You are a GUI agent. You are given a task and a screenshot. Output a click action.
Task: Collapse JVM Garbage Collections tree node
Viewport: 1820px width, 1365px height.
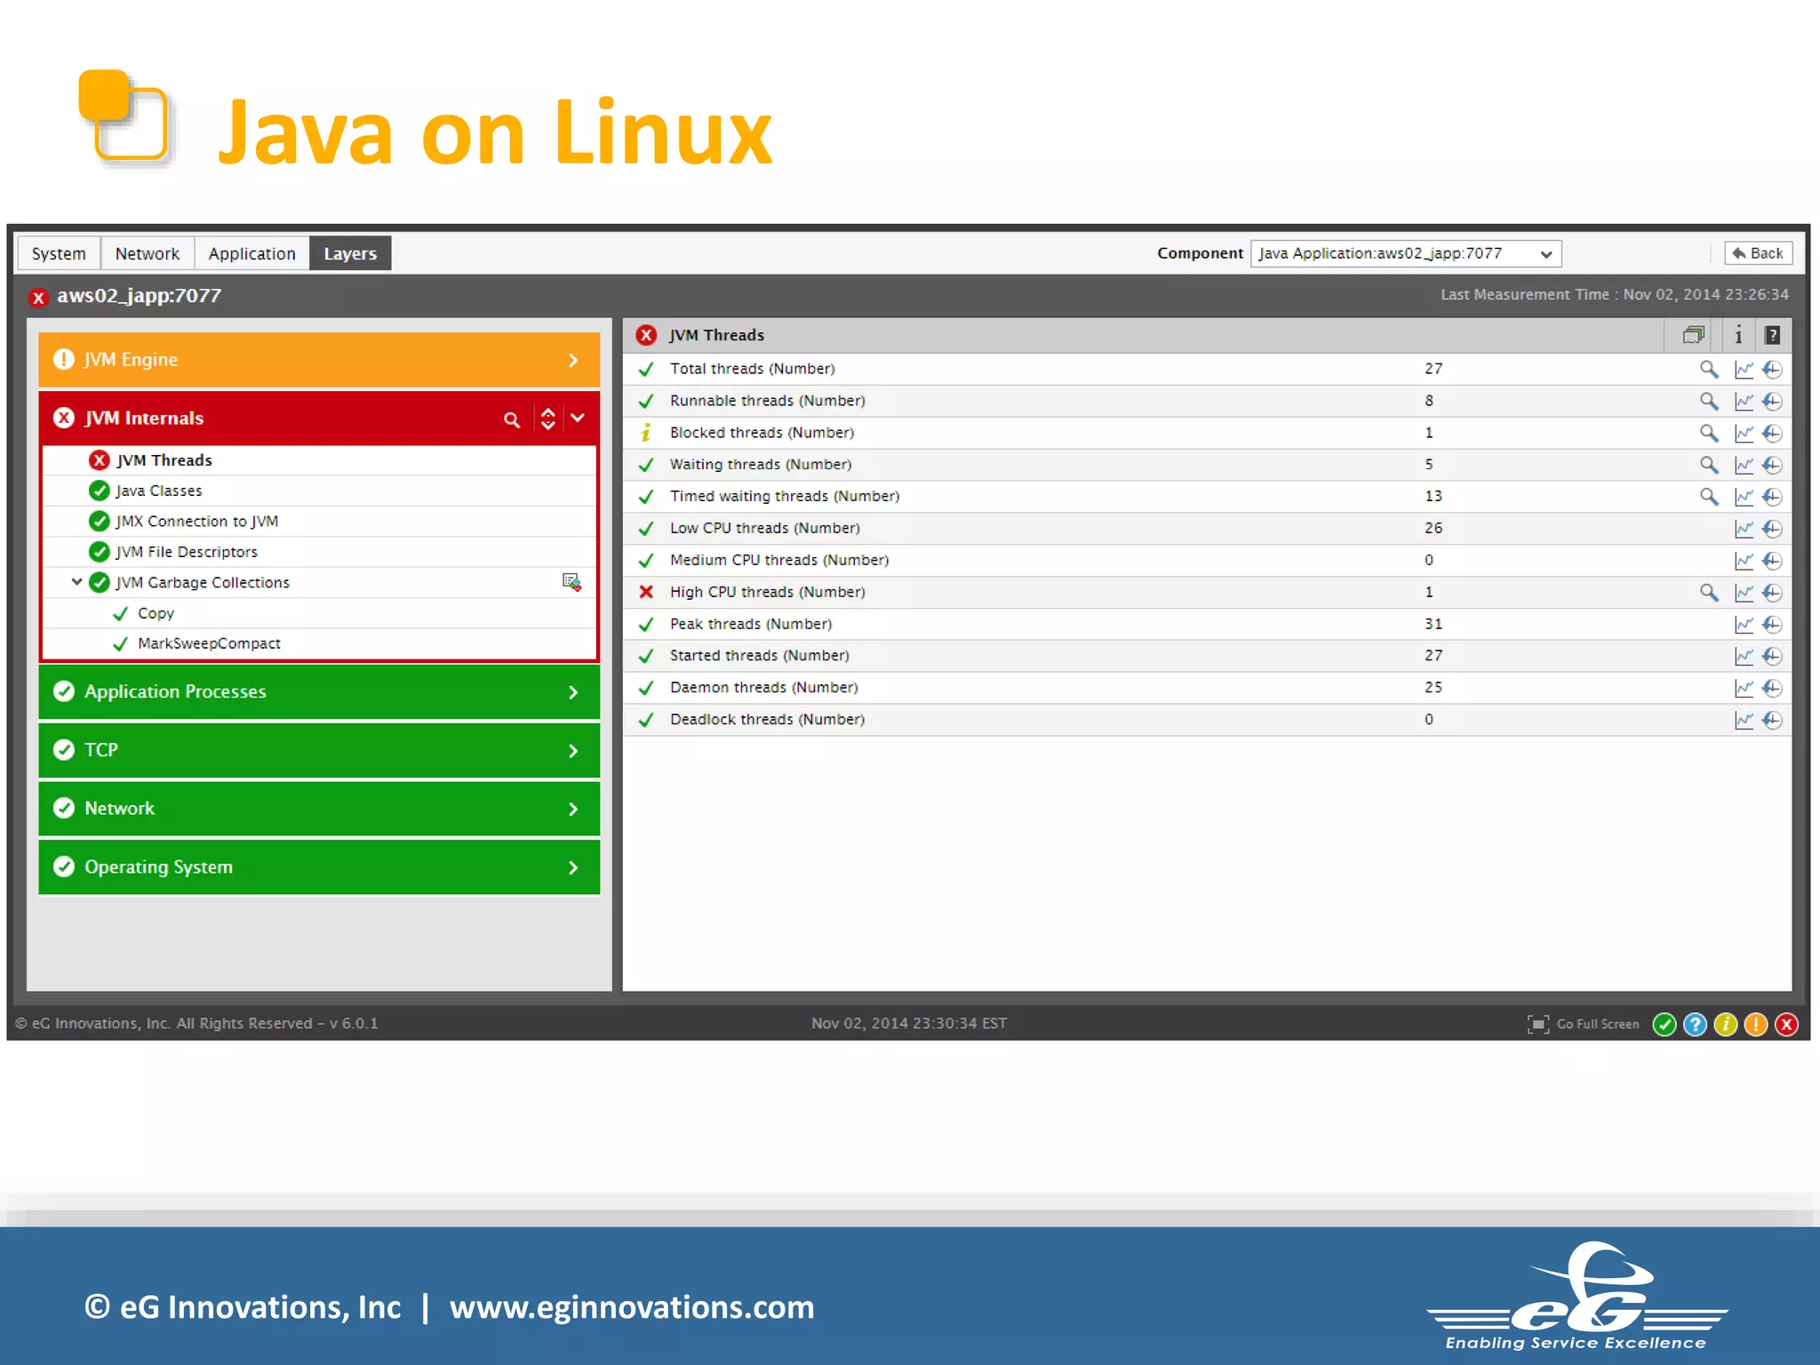click(77, 582)
